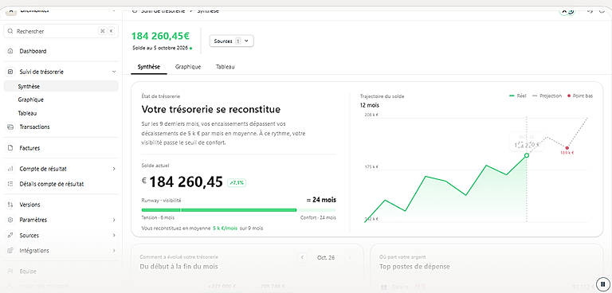Click the runway visibility progress bar
612x293 pixels.
coord(238,210)
